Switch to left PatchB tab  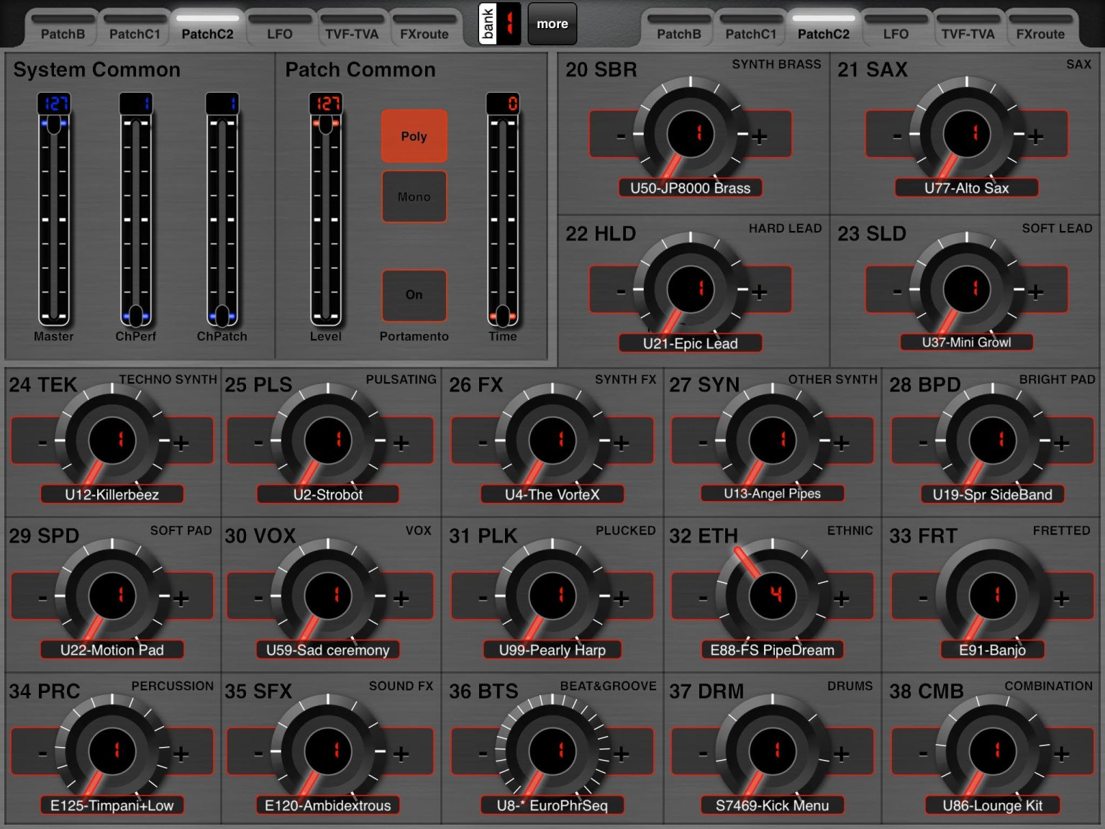pos(63,29)
